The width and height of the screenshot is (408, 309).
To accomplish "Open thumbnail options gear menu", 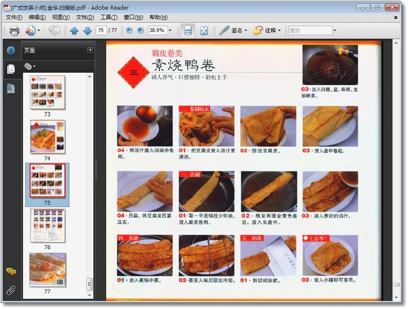I will (29, 67).
